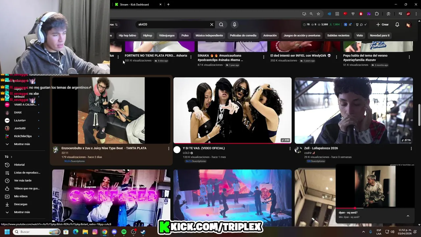The height and width of the screenshot is (237, 421).
Task: Open Spotify from the Windows taskbar
Action: coord(124,232)
